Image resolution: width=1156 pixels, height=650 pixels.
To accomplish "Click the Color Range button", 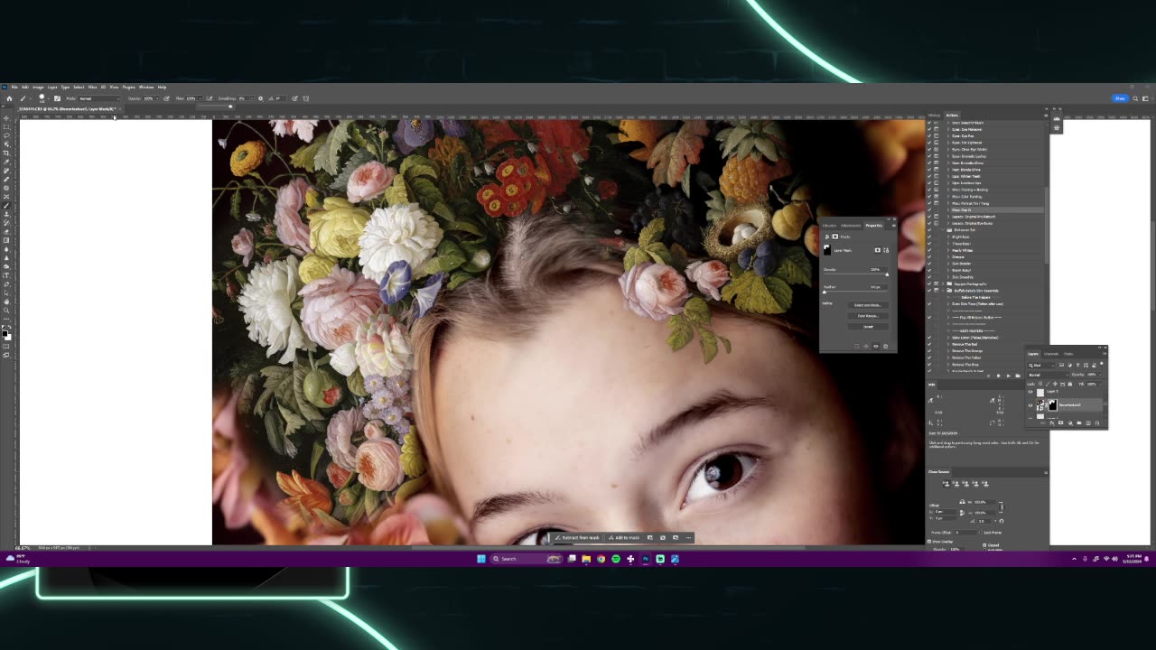I will [x=868, y=316].
